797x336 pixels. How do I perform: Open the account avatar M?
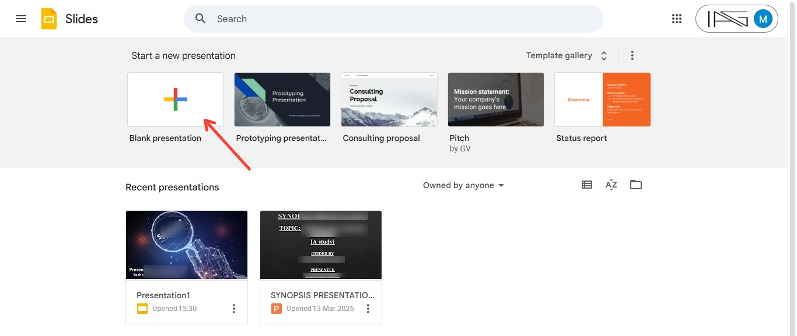pyautogui.click(x=763, y=19)
